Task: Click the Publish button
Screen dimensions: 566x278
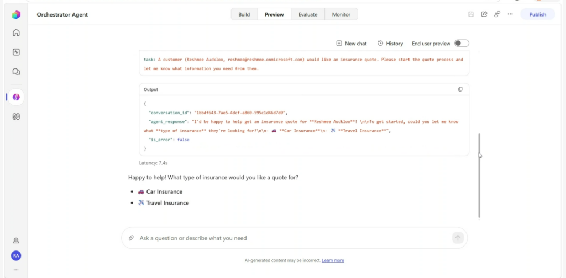Action: click(x=537, y=14)
